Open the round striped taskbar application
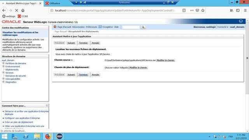The image size is (249, 140). coord(60,136)
